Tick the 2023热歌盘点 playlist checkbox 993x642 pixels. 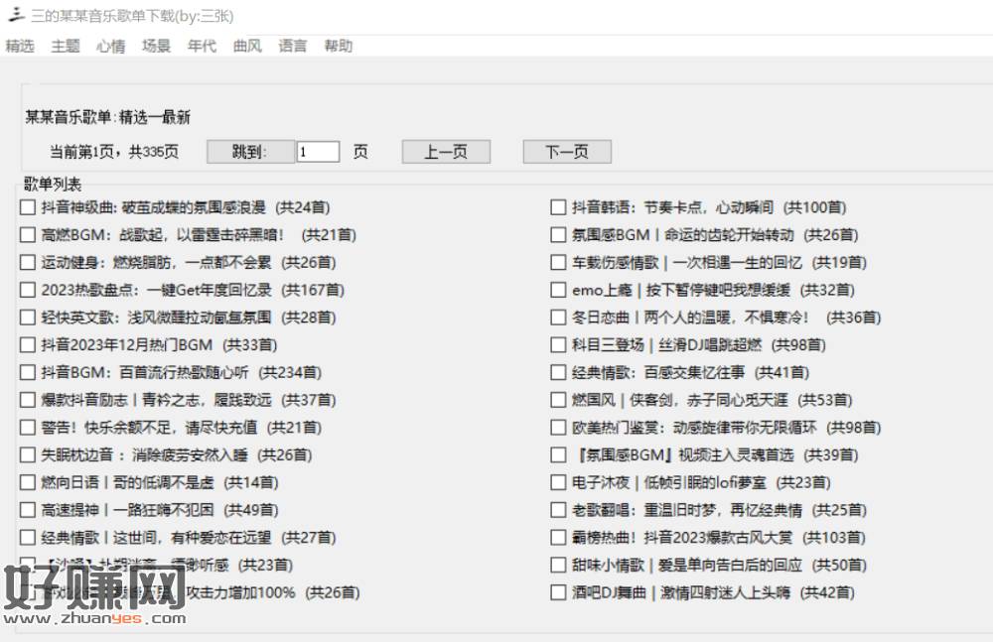click(x=27, y=290)
